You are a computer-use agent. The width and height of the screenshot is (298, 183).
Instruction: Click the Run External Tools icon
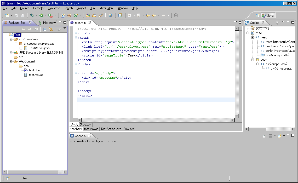click(50, 15)
